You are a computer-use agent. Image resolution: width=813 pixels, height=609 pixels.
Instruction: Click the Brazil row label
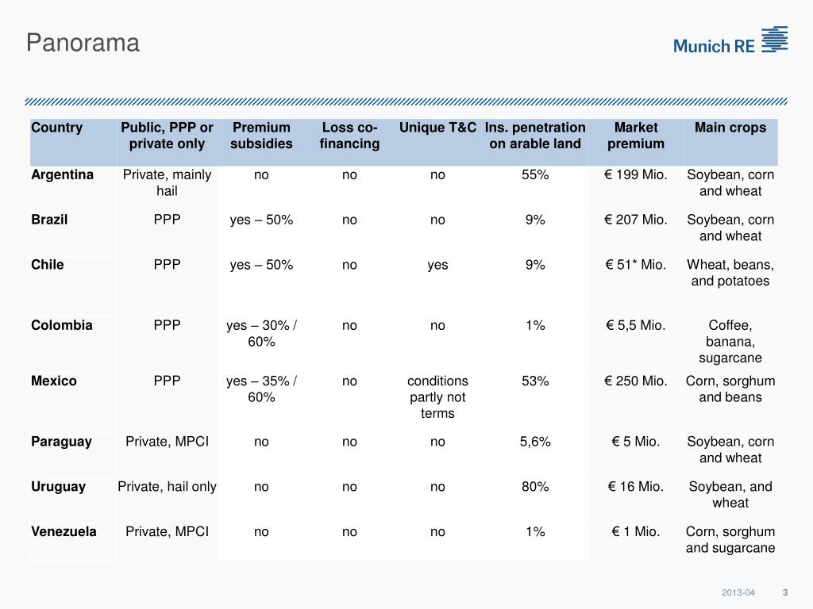pos(49,220)
